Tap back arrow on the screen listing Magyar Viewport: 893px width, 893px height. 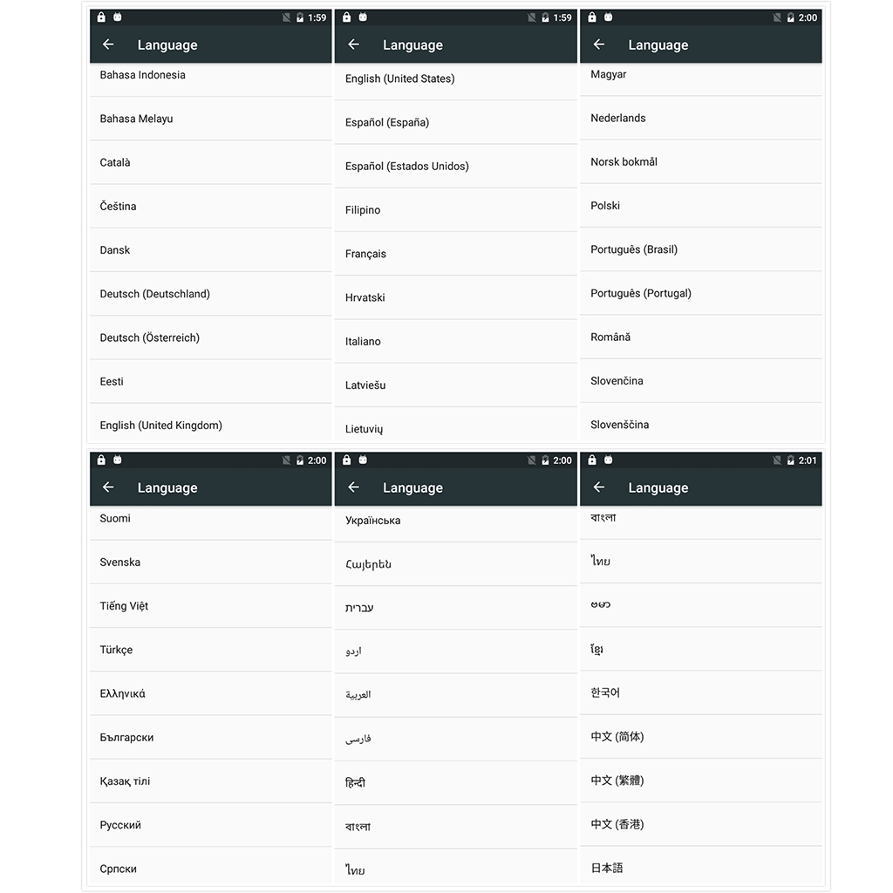click(599, 44)
